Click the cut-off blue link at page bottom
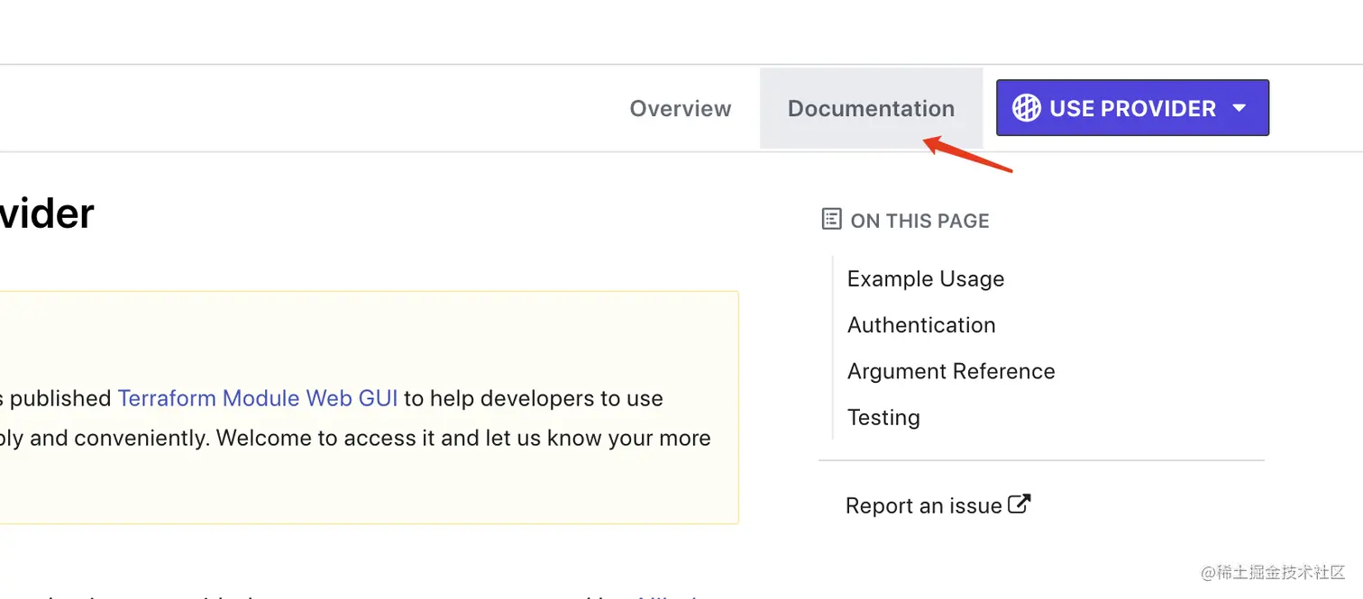1363x599 pixels. (669, 594)
